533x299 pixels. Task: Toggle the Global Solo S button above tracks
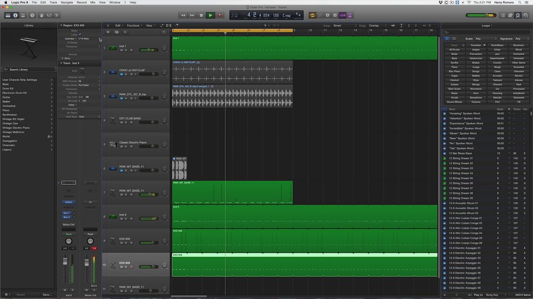coord(125,32)
